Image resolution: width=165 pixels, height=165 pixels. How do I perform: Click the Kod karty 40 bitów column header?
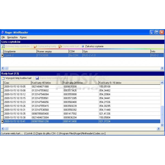click(47, 82)
